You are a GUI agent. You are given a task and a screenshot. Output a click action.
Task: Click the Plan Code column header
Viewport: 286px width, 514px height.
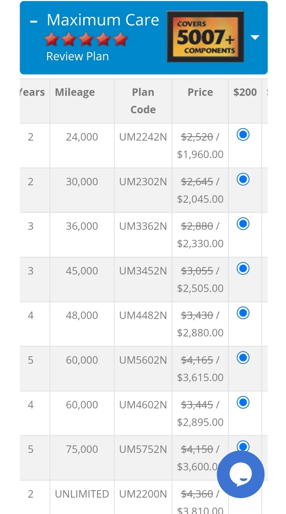point(143,101)
